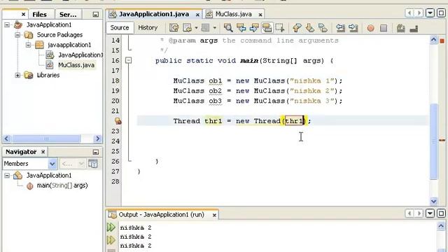Screen dimensions: 448x252
Task: Click the Last Edit toolbar icon
Action: [174, 28]
